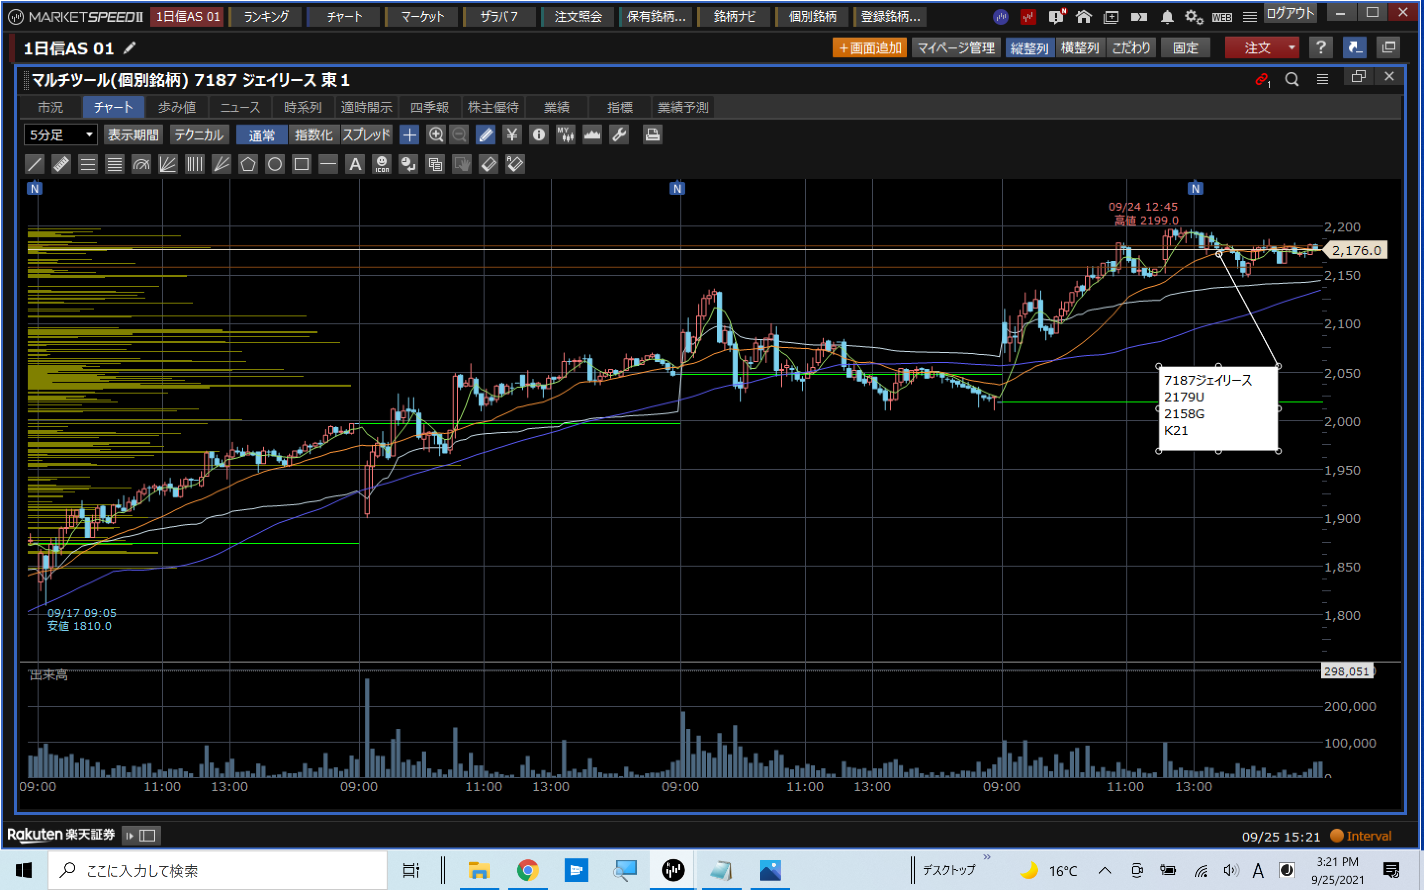Select the text annotation tool
Viewport: 1424px width, 890px height.
pyautogui.click(x=355, y=164)
